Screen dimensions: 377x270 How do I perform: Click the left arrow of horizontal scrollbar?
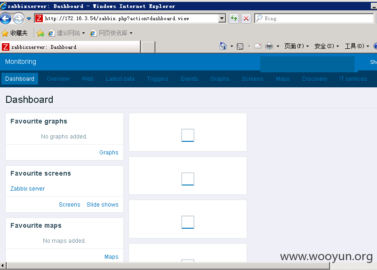[x=3, y=265]
